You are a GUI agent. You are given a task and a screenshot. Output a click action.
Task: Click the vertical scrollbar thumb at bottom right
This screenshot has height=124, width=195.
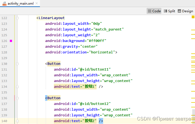coord(194,116)
